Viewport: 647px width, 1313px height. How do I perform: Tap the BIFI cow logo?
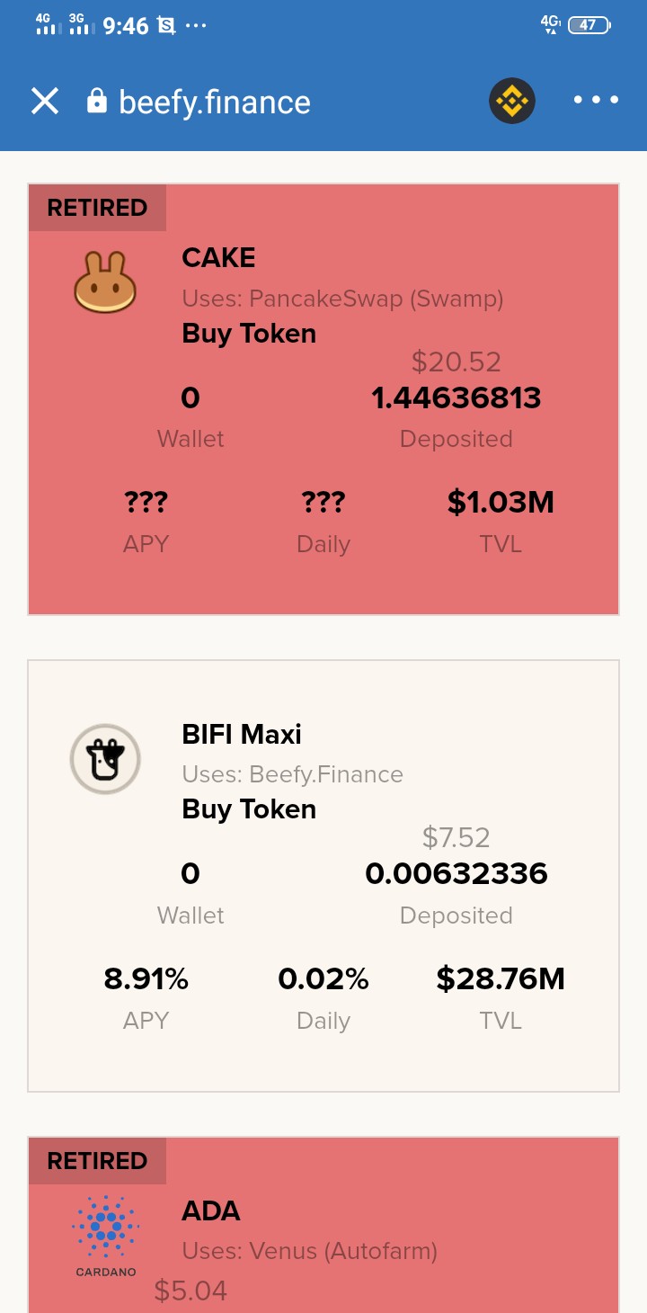click(105, 759)
